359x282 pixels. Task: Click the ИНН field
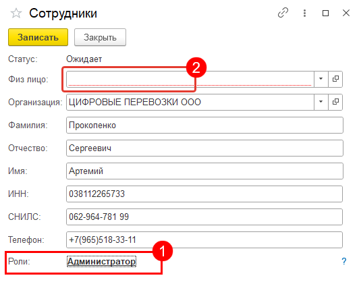pos(204,194)
